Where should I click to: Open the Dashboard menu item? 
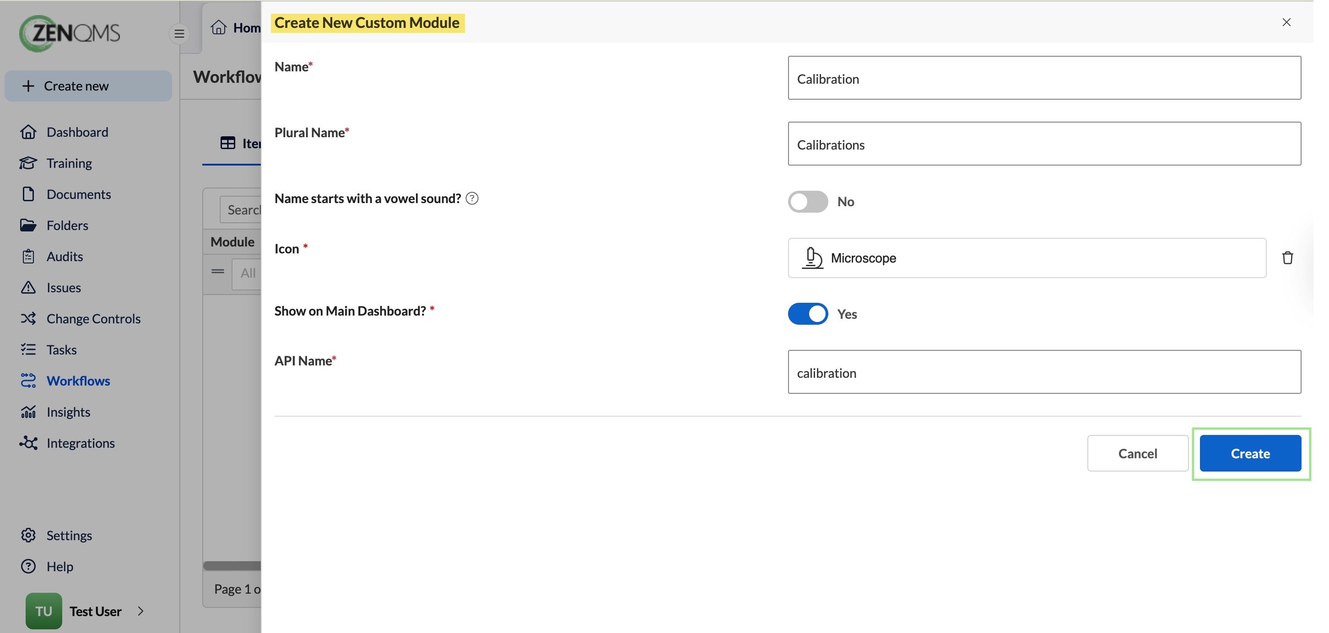pos(77,132)
